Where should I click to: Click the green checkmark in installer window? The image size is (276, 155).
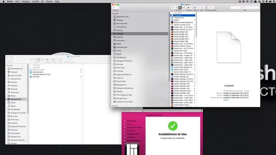(x=172, y=126)
